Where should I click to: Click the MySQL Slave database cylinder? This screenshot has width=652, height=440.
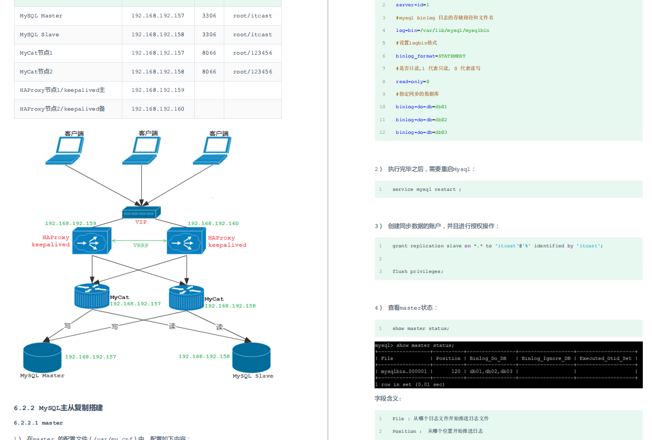click(x=251, y=357)
